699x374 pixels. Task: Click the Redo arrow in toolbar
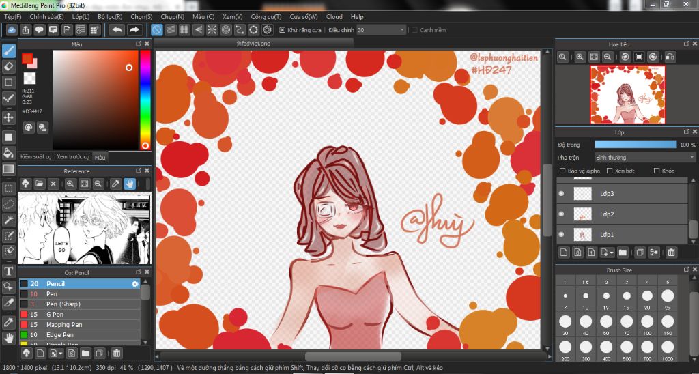(x=134, y=30)
